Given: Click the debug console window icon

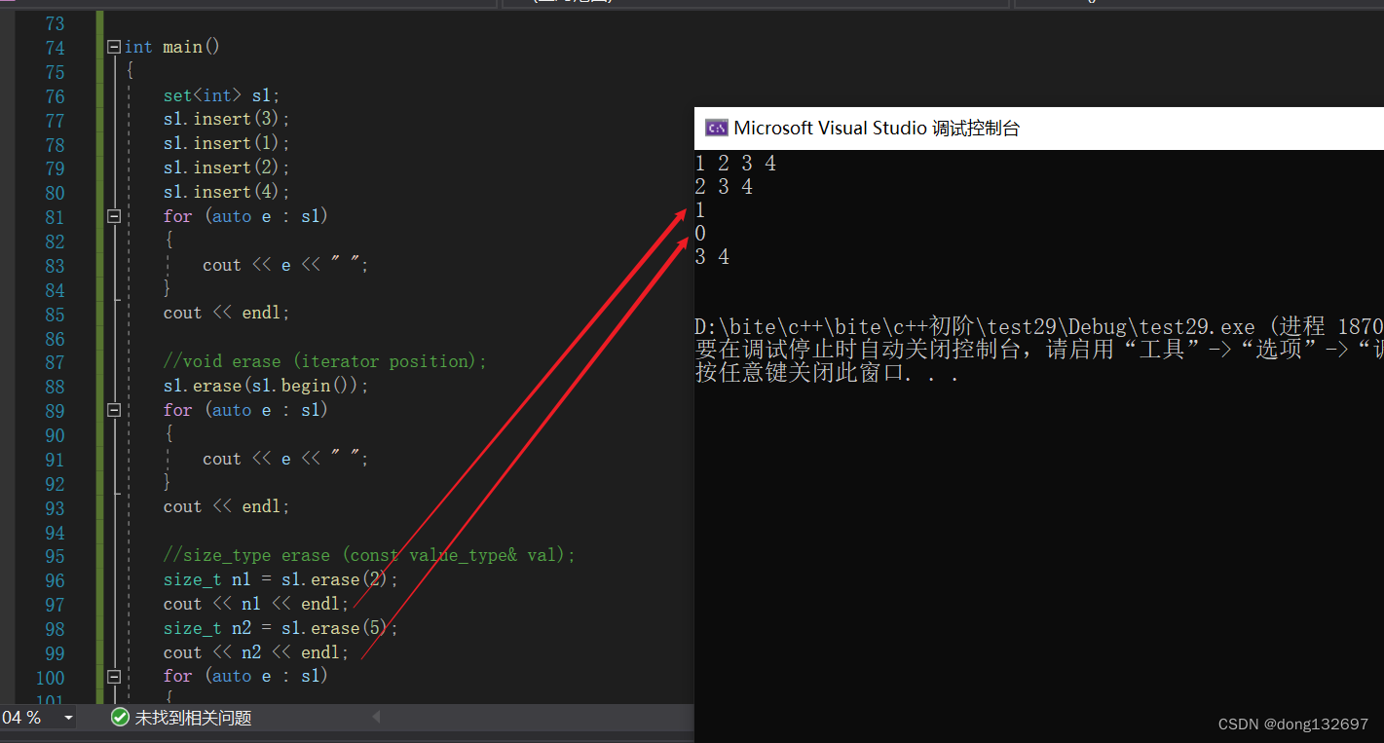Looking at the screenshot, I should pyautogui.click(x=717, y=128).
